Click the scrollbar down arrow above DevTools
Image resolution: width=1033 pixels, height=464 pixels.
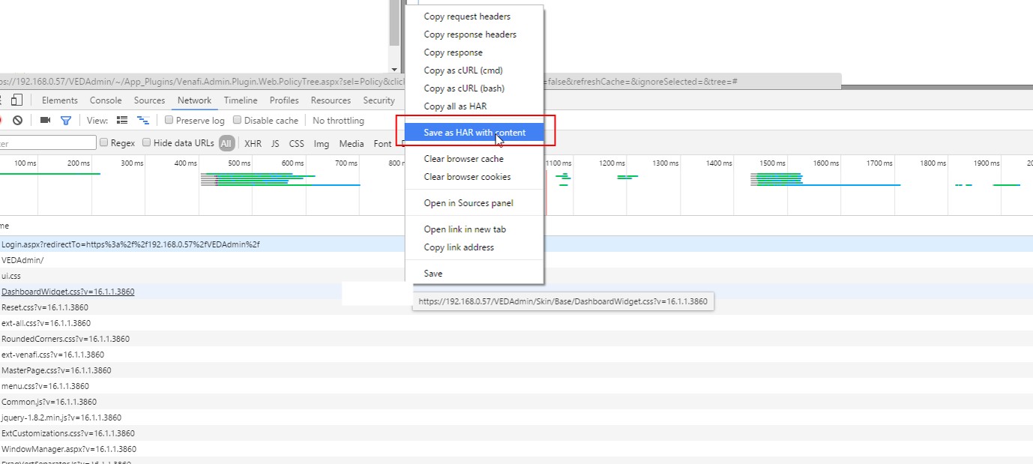[394, 69]
